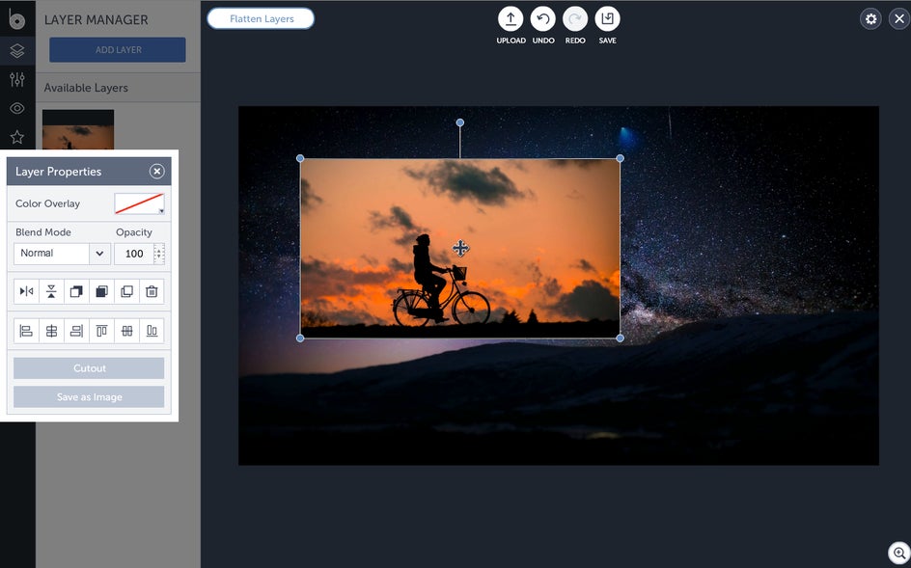This screenshot has width=911, height=568.
Task: Click the 'Blend Mode' label
Action: (x=43, y=232)
